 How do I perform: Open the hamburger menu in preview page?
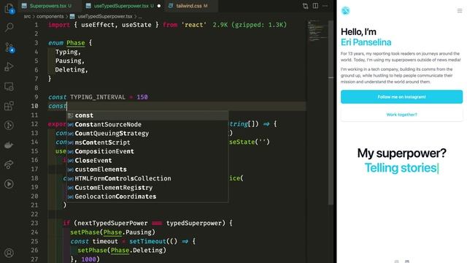(x=460, y=11)
